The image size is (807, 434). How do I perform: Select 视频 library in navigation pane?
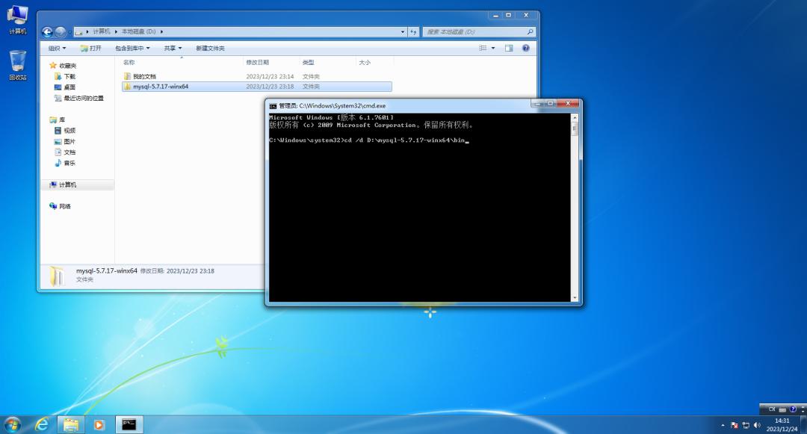point(65,131)
